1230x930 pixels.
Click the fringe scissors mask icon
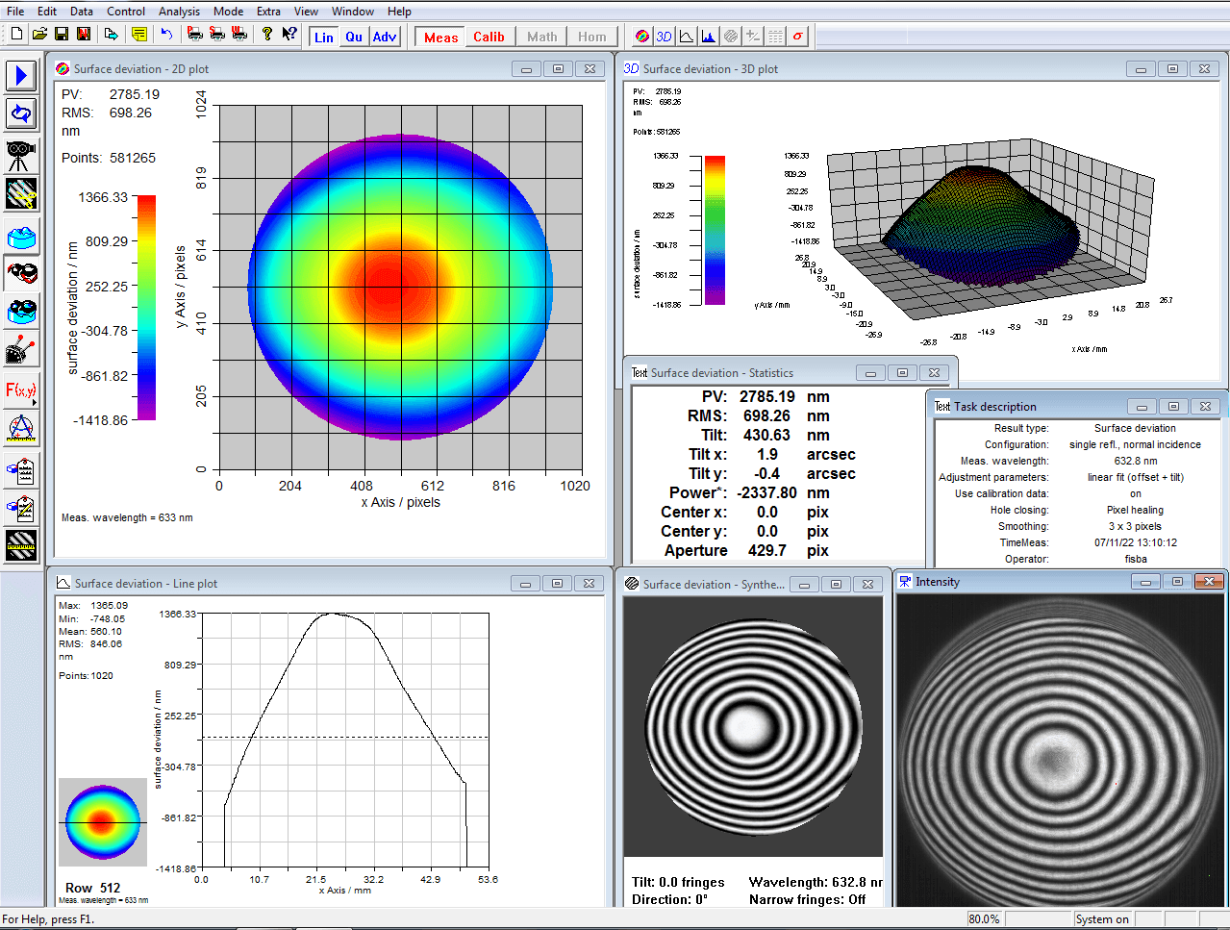tap(21, 194)
